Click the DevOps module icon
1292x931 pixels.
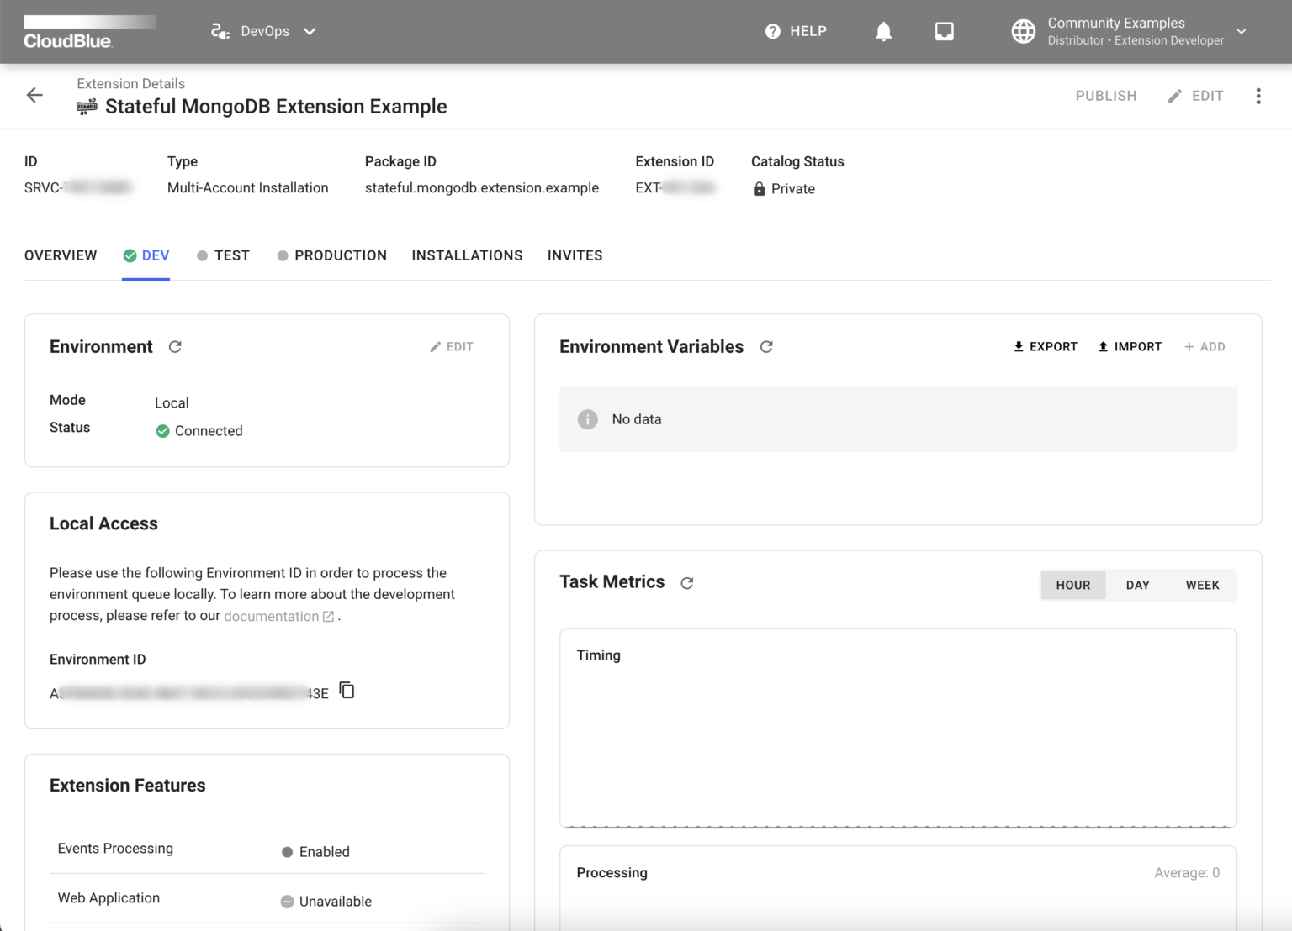click(x=220, y=31)
